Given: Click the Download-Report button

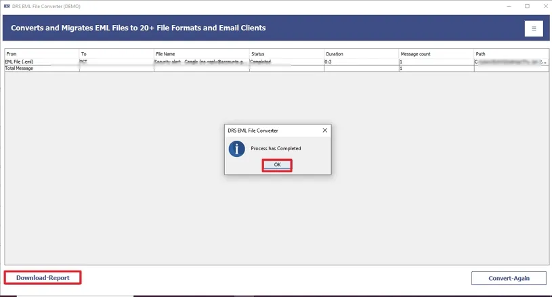Looking at the screenshot, I should click(43, 277).
